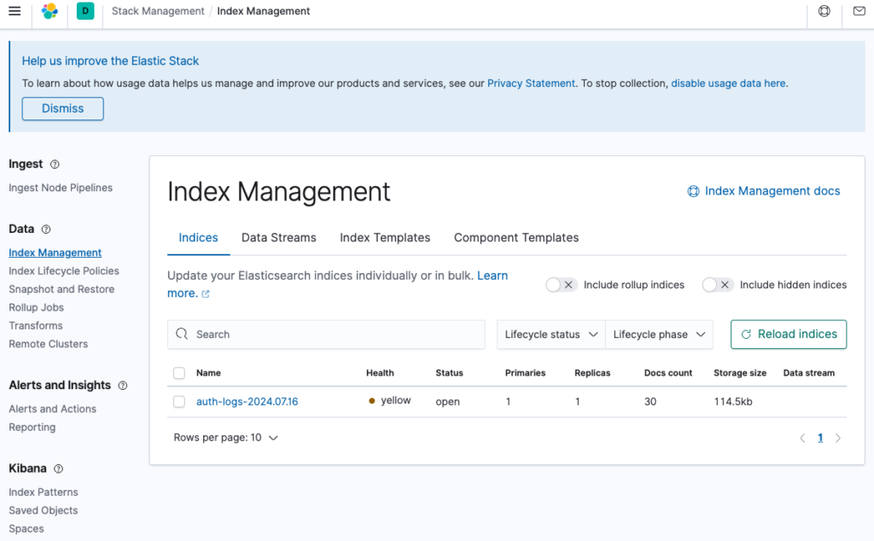Switch to the Data Streams tab
874x541 pixels.
coord(279,237)
